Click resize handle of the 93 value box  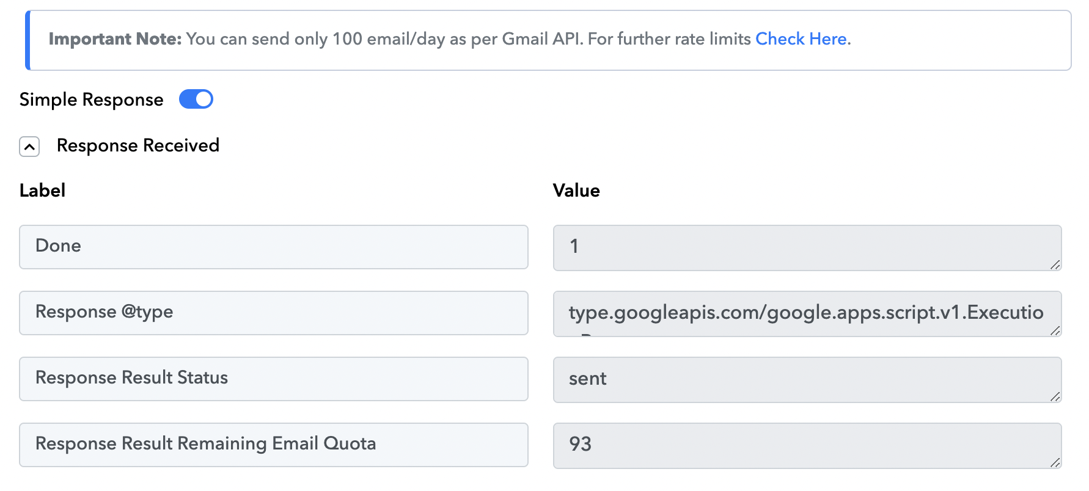[1055, 462]
